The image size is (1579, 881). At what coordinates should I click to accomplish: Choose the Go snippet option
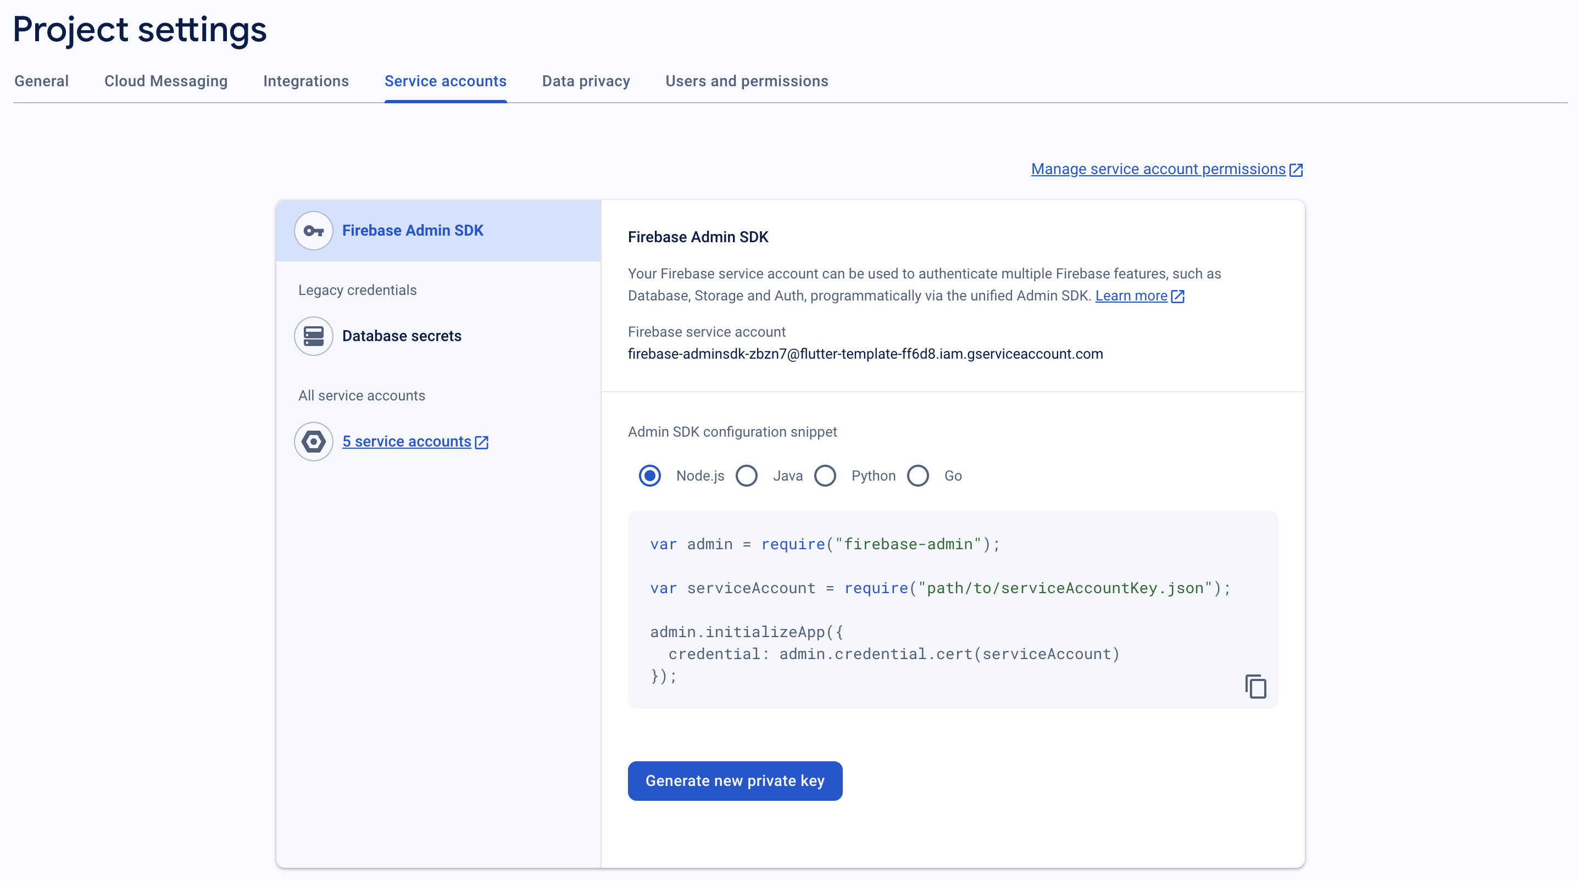pyautogui.click(x=918, y=476)
